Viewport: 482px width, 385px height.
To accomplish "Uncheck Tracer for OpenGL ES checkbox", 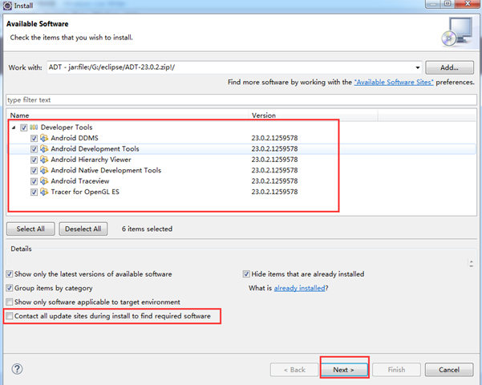I will coord(34,192).
